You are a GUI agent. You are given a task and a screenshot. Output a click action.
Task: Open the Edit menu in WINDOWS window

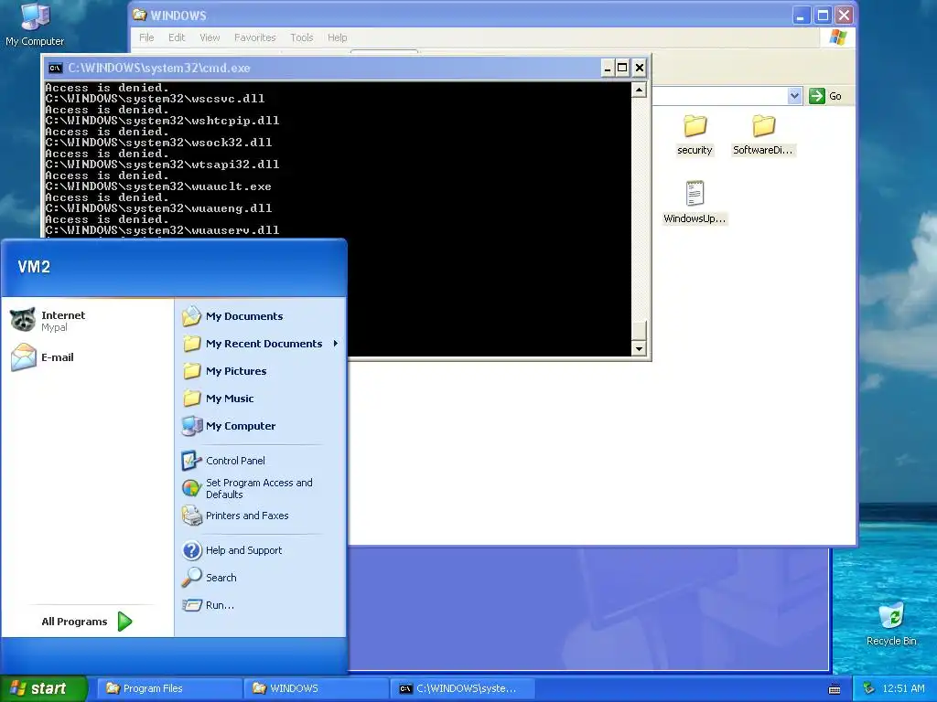tap(177, 37)
